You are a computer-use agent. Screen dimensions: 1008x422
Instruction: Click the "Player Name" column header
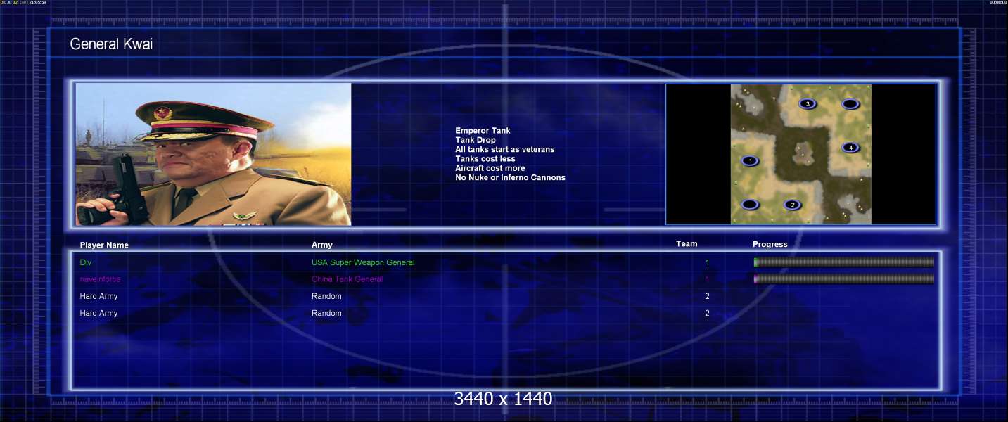[104, 245]
